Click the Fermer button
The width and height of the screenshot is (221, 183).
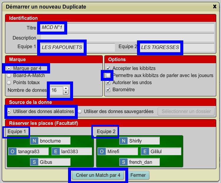[138, 175]
